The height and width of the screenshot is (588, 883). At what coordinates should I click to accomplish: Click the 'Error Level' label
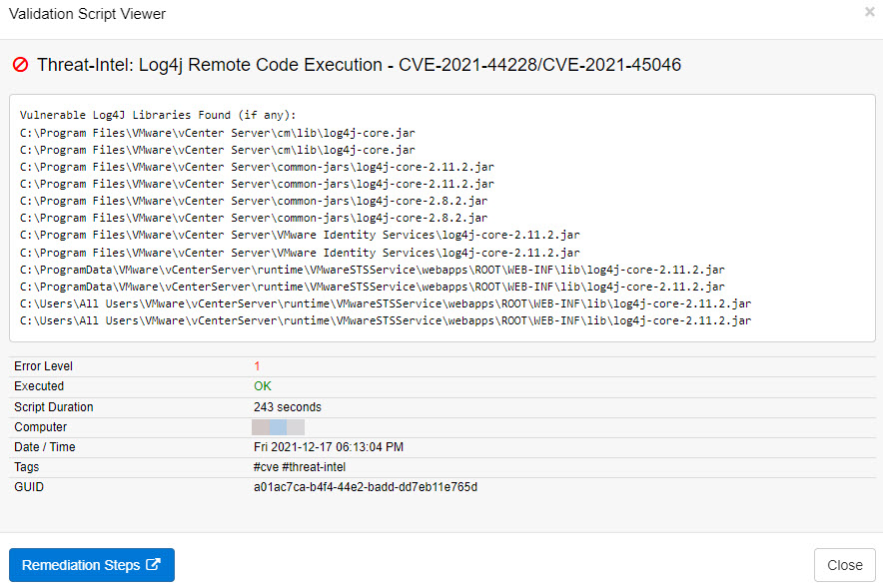tap(43, 366)
